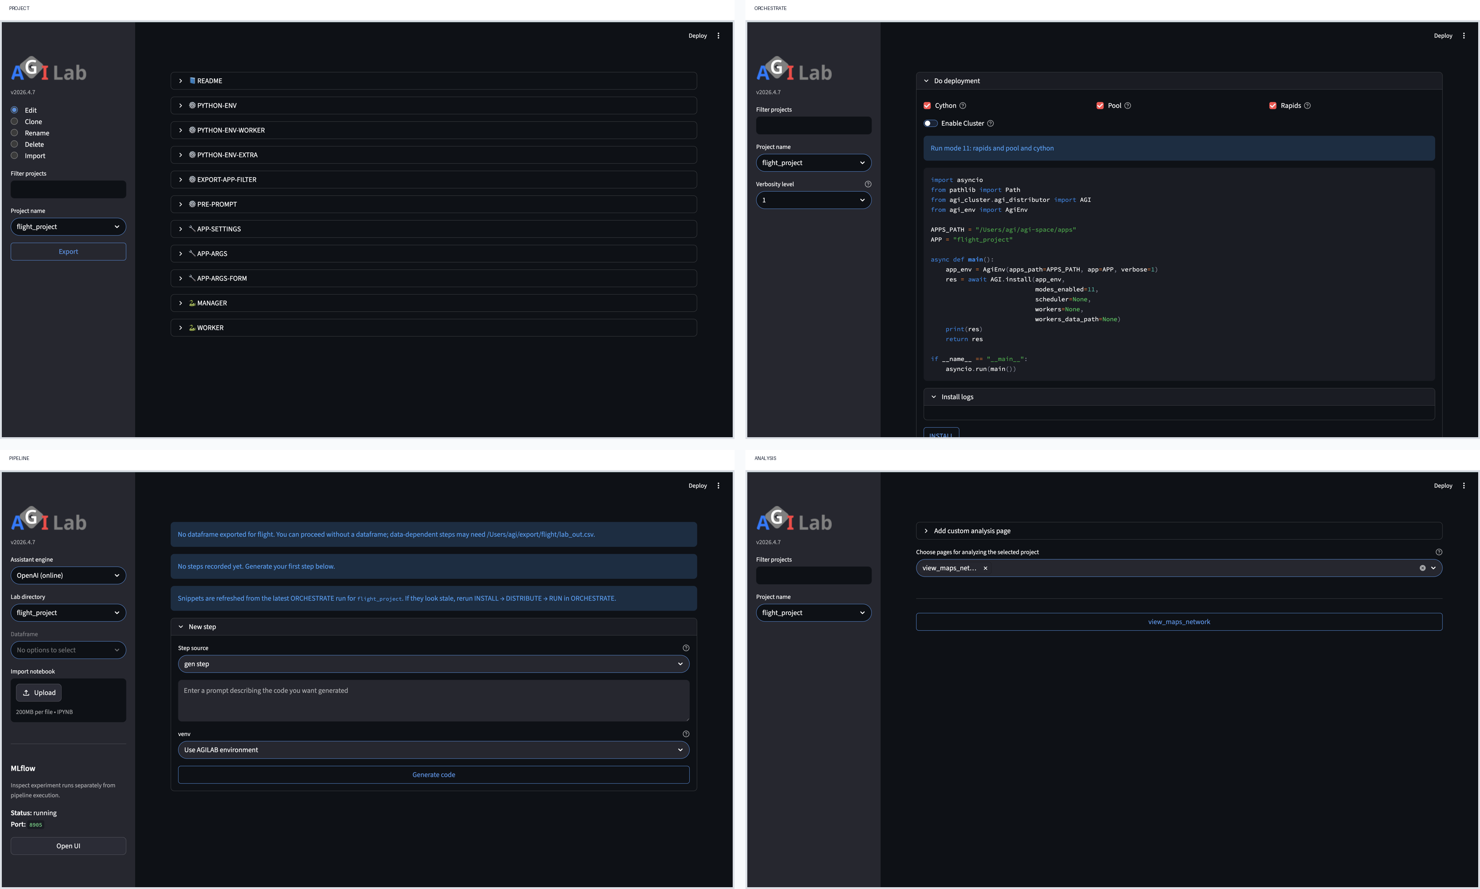Viewport: 1480px width, 889px height.
Task: Click the Enable Cluster help icon
Action: (990, 123)
